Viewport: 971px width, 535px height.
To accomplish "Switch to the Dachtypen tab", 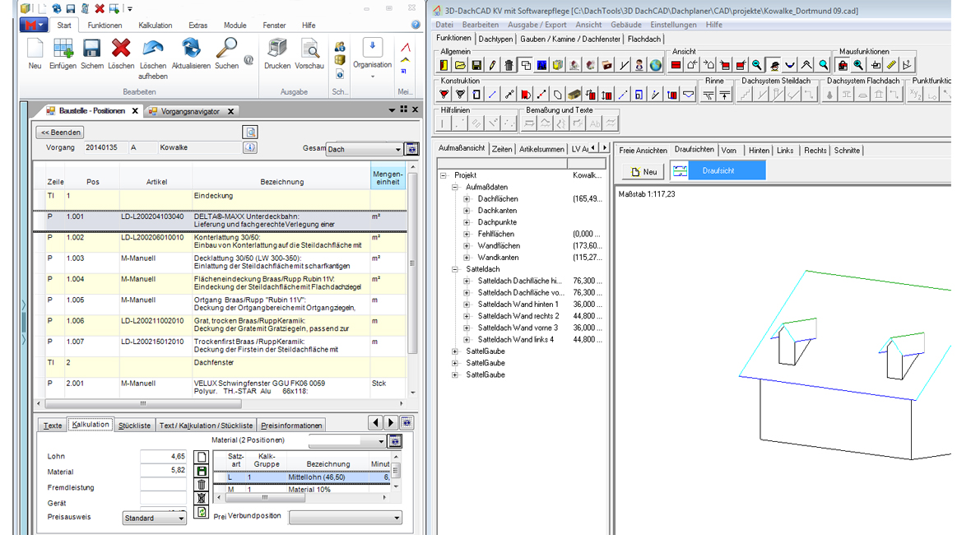I will (x=495, y=39).
